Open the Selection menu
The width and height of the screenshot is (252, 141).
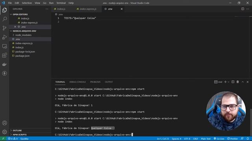[27, 3]
